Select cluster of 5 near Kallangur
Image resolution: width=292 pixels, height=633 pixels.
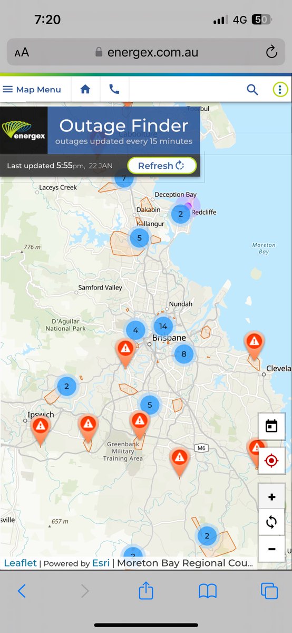[x=139, y=238]
